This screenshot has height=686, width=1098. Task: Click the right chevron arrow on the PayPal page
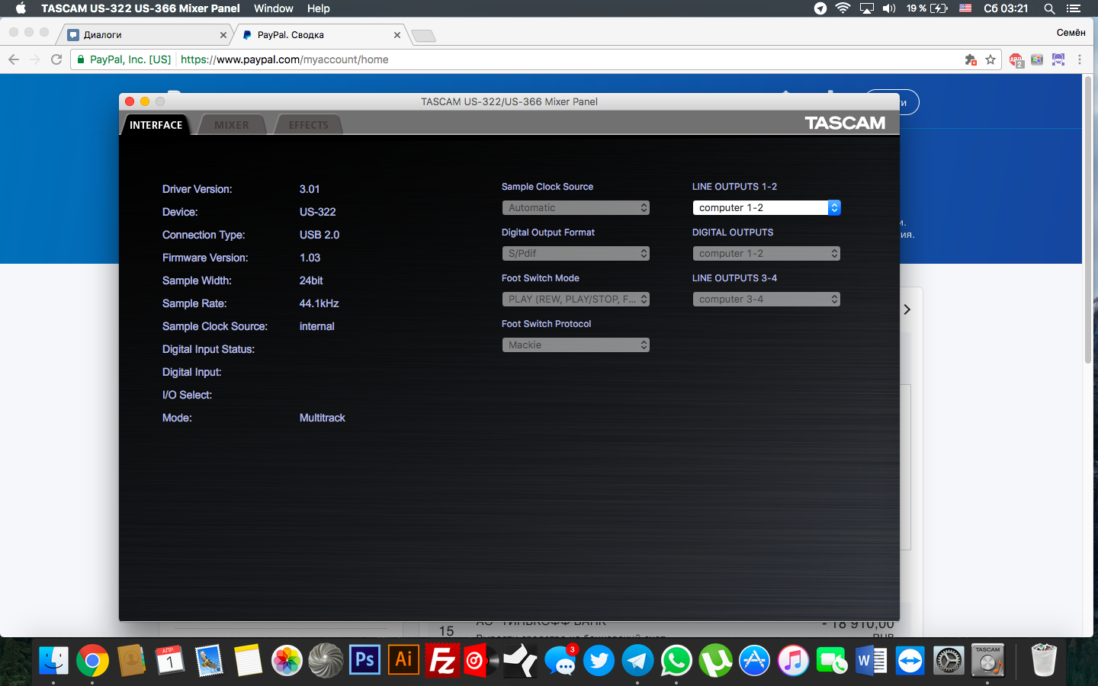click(x=907, y=309)
